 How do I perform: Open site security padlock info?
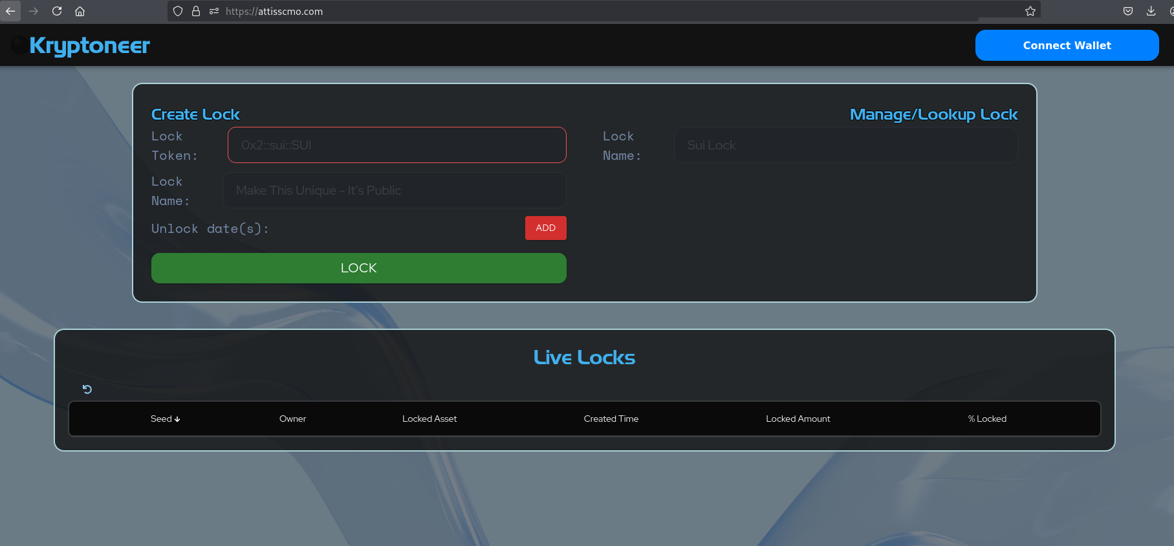(196, 11)
